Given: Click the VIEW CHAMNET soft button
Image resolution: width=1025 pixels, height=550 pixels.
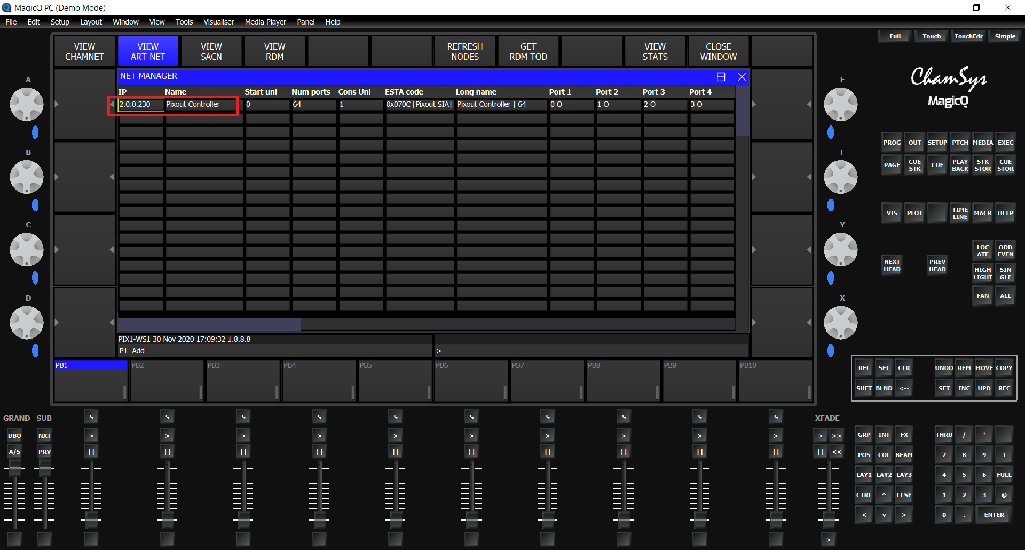Looking at the screenshot, I should (84, 52).
